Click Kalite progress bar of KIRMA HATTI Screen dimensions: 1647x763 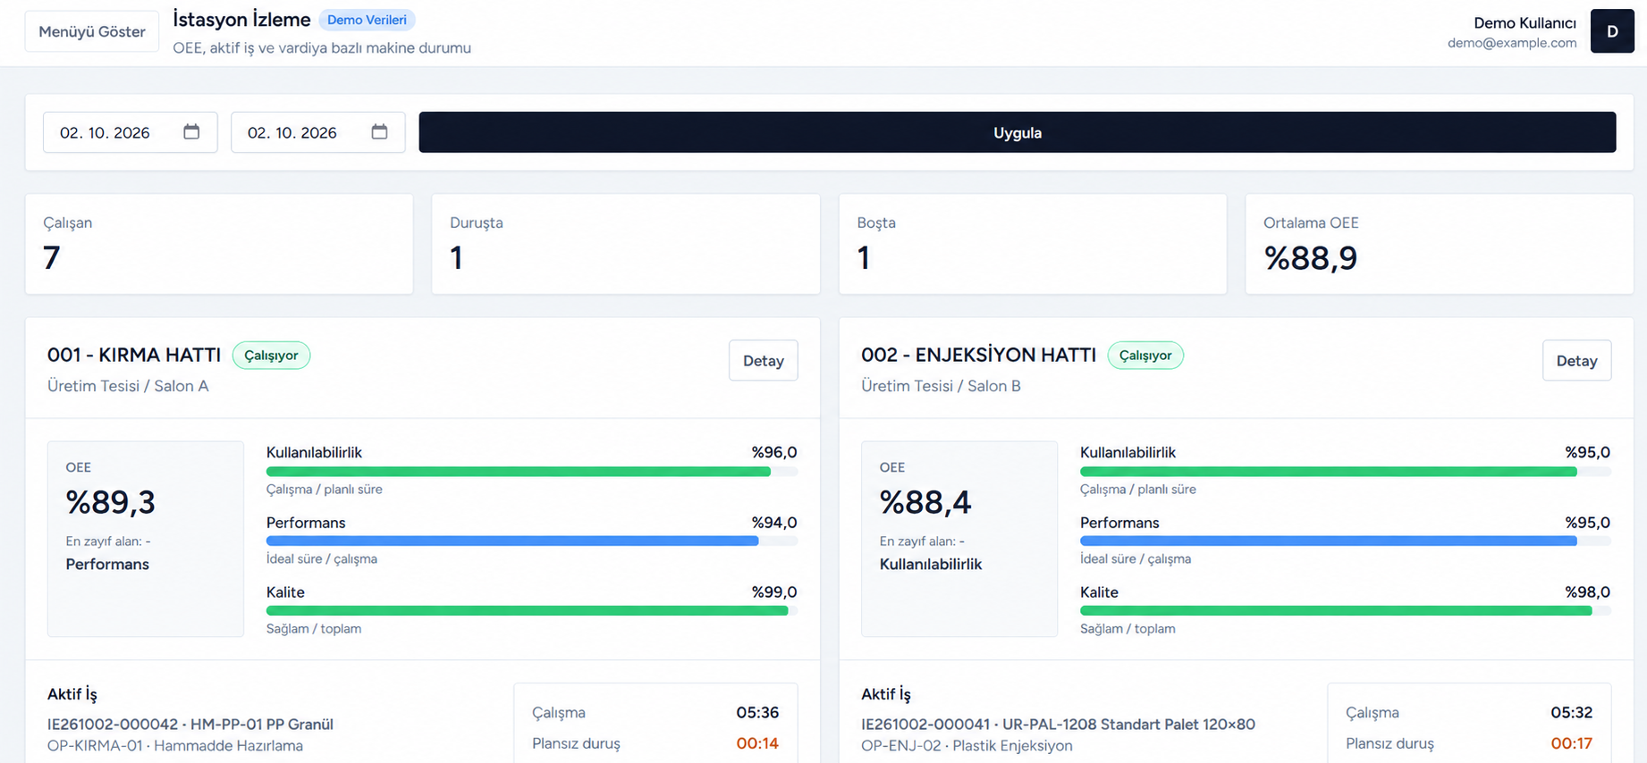click(532, 611)
